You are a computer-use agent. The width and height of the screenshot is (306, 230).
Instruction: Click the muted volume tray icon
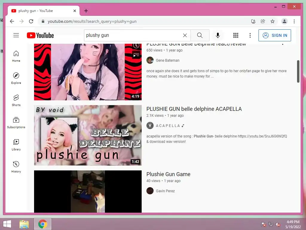tap(278, 224)
